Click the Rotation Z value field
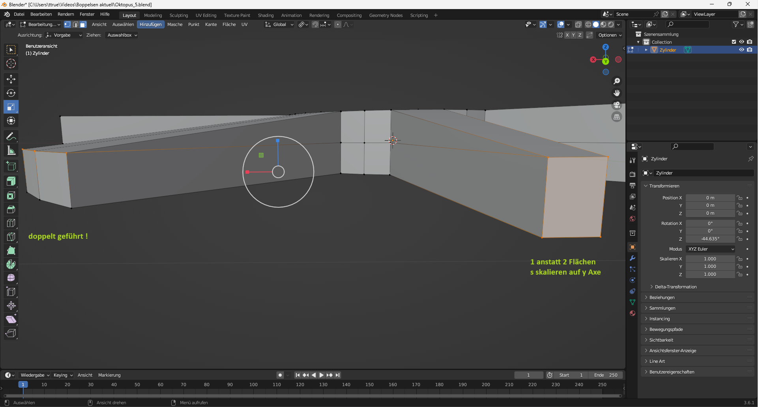 (710, 239)
